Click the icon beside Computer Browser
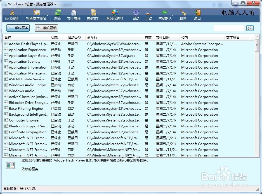 pos(6,120)
